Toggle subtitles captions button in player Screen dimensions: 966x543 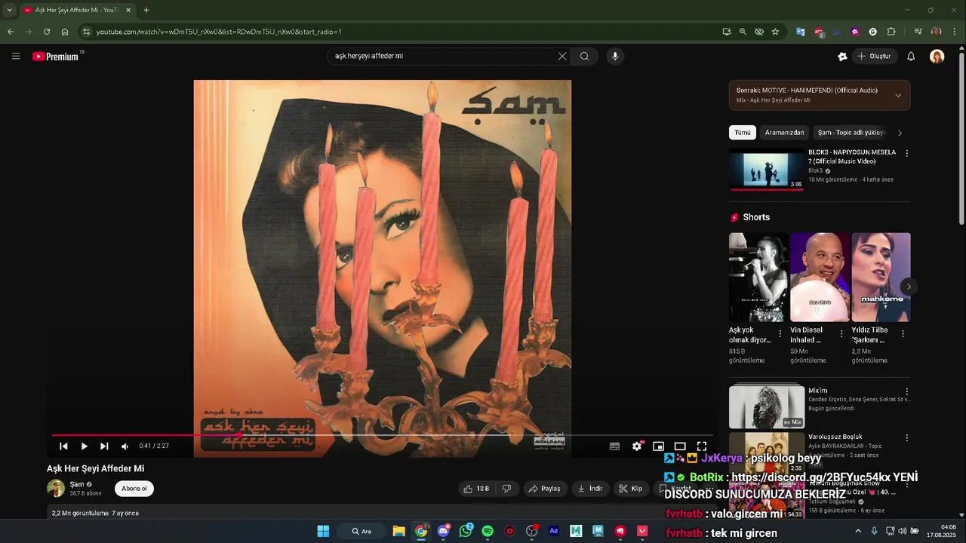614,446
